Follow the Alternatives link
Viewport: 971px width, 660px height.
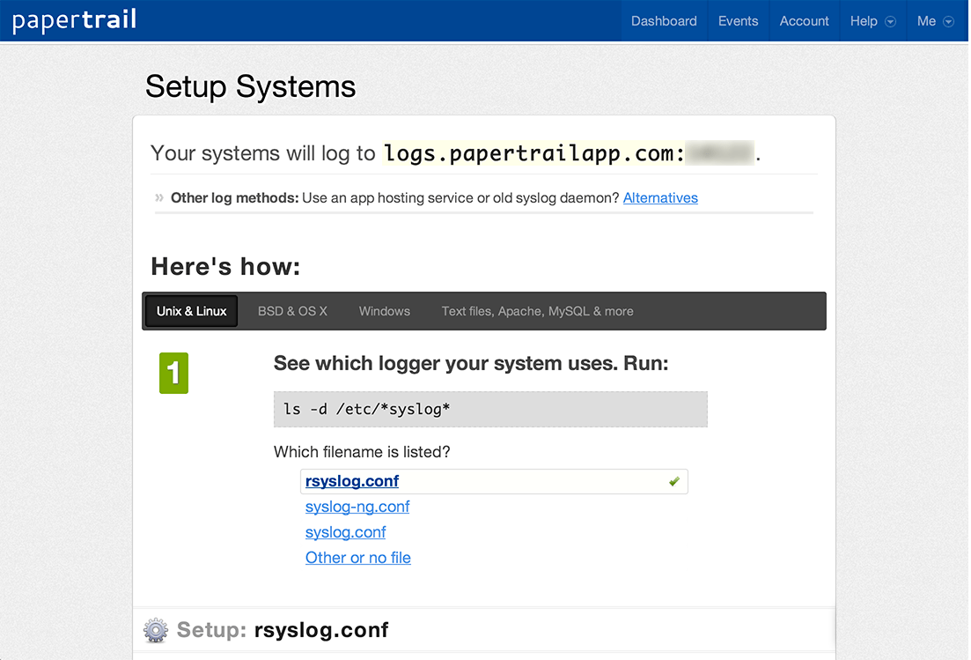coord(660,197)
